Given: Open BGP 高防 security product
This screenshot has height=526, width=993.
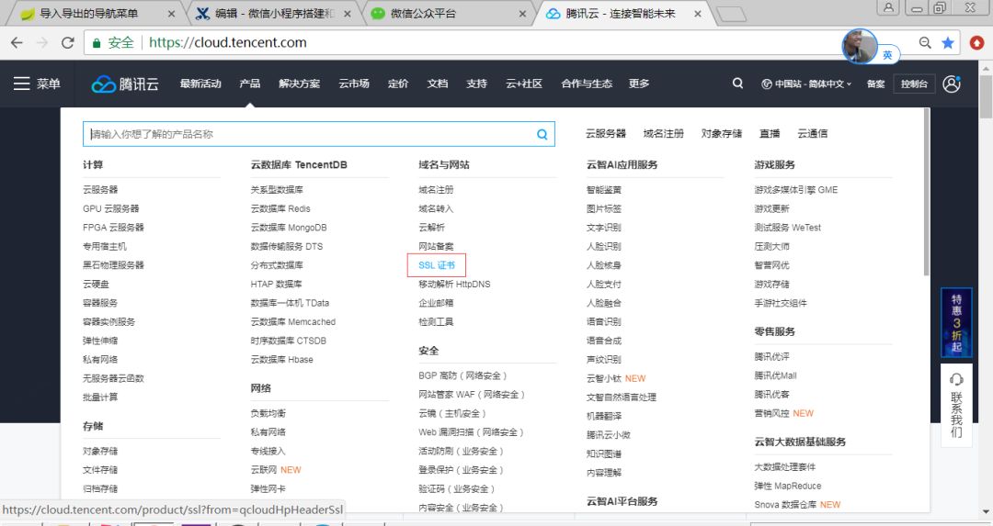Looking at the screenshot, I should click(x=462, y=375).
